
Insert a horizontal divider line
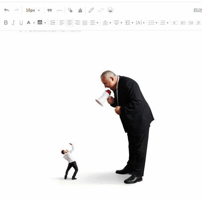[59, 10]
